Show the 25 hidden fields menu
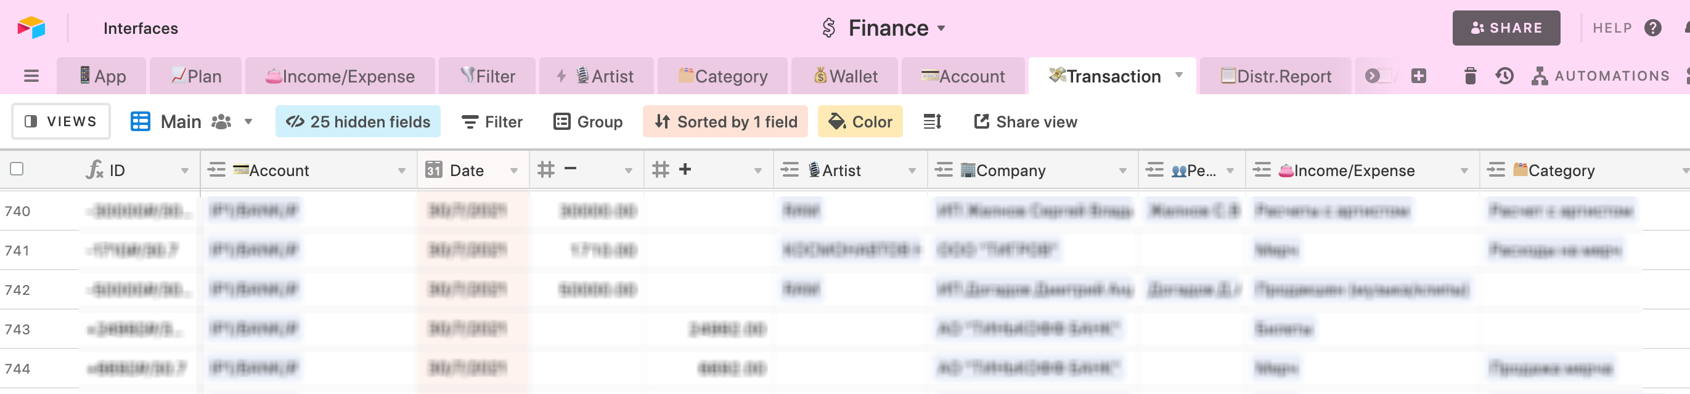 357,121
